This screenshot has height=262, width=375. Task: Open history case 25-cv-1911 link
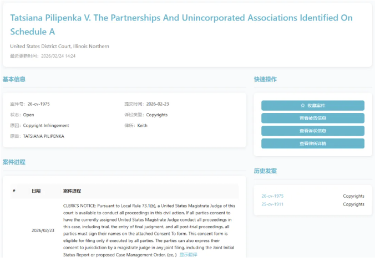(272, 204)
